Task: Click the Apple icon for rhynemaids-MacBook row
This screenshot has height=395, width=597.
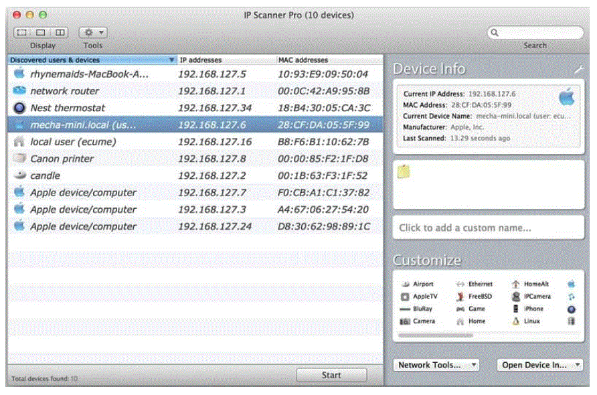Action: click(19, 73)
